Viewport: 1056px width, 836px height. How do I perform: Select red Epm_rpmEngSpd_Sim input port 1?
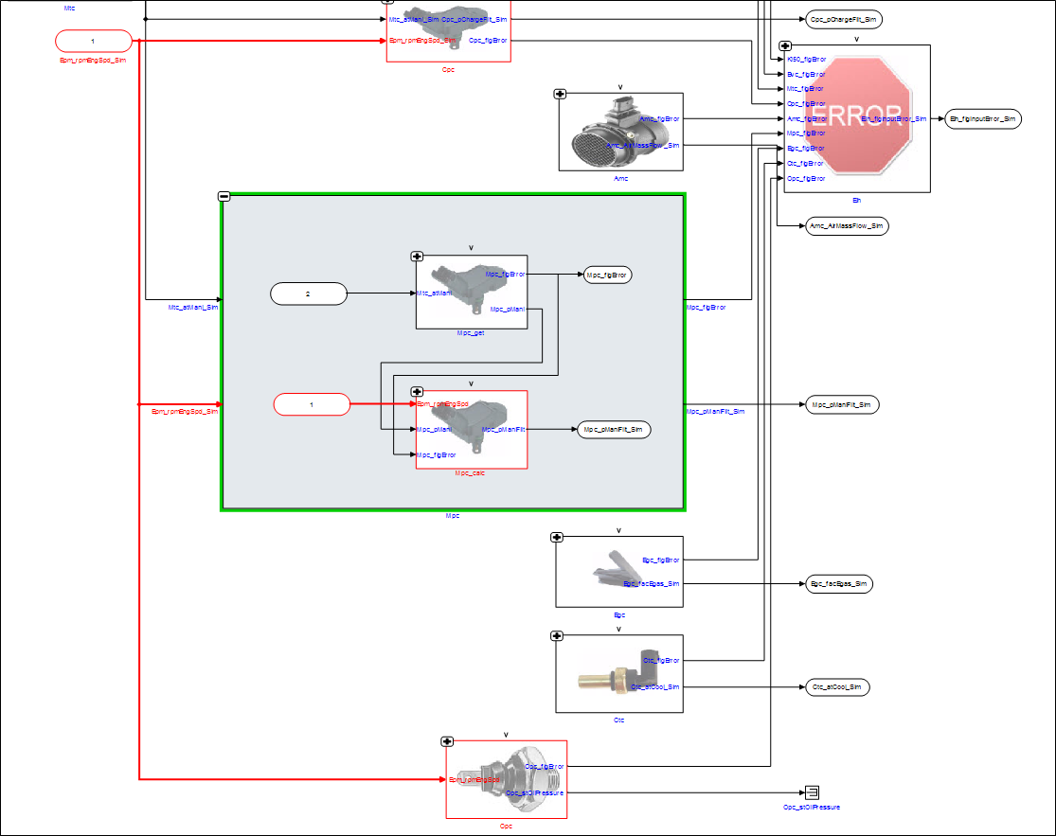93,41
